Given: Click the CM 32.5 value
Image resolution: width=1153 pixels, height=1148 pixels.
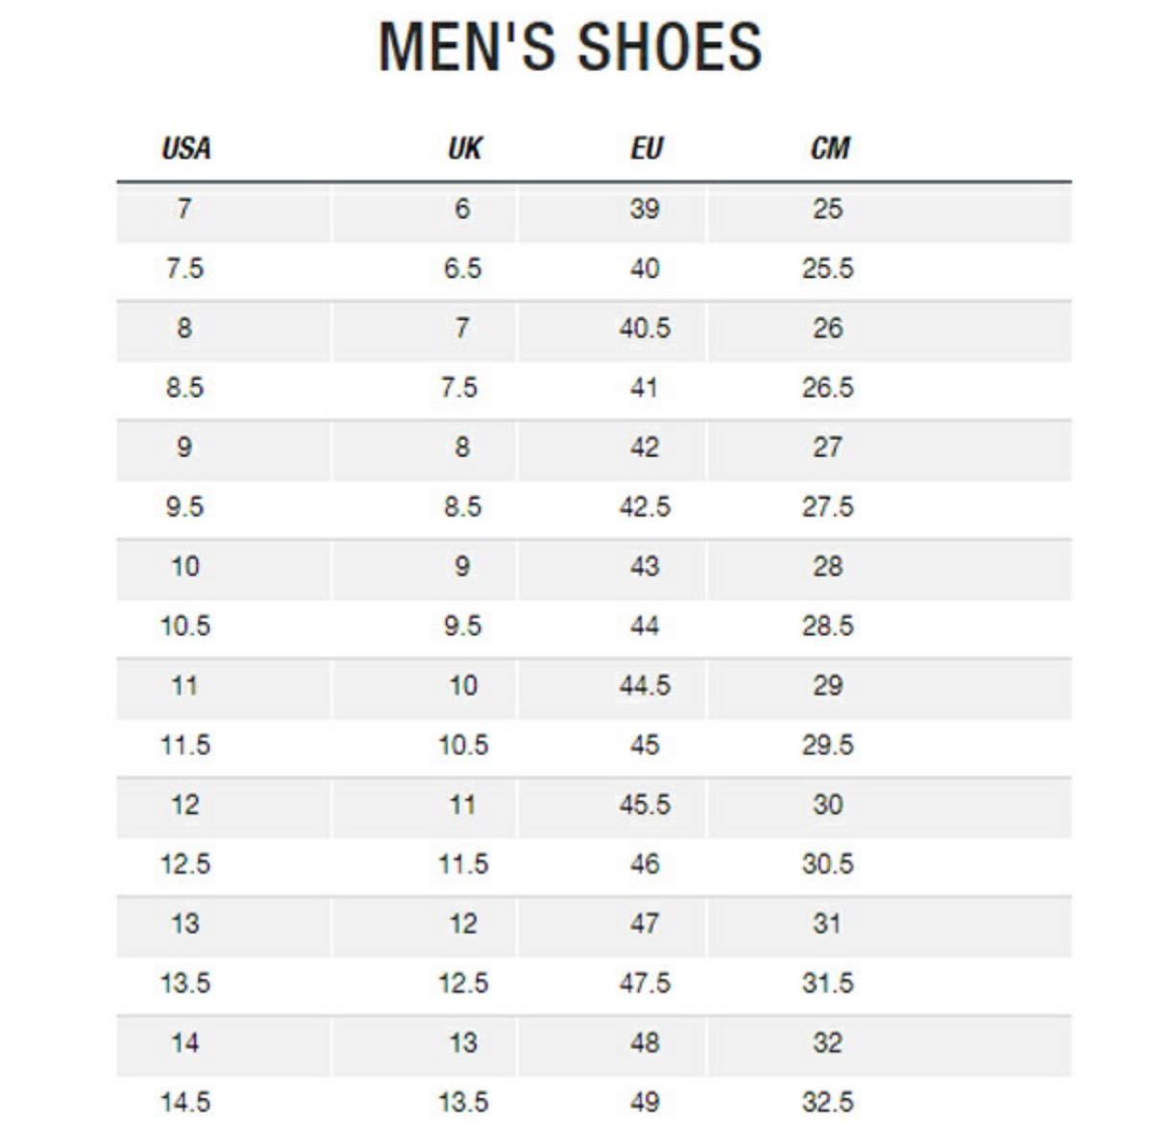Looking at the screenshot, I should pos(827,1102).
